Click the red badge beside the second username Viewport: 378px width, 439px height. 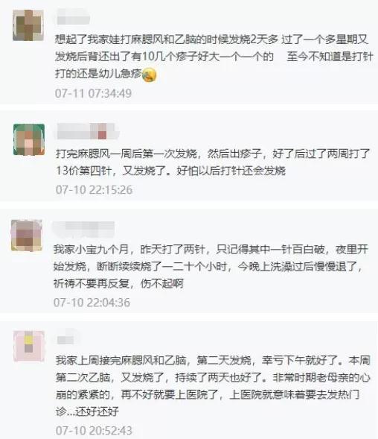pyautogui.click(x=102, y=135)
